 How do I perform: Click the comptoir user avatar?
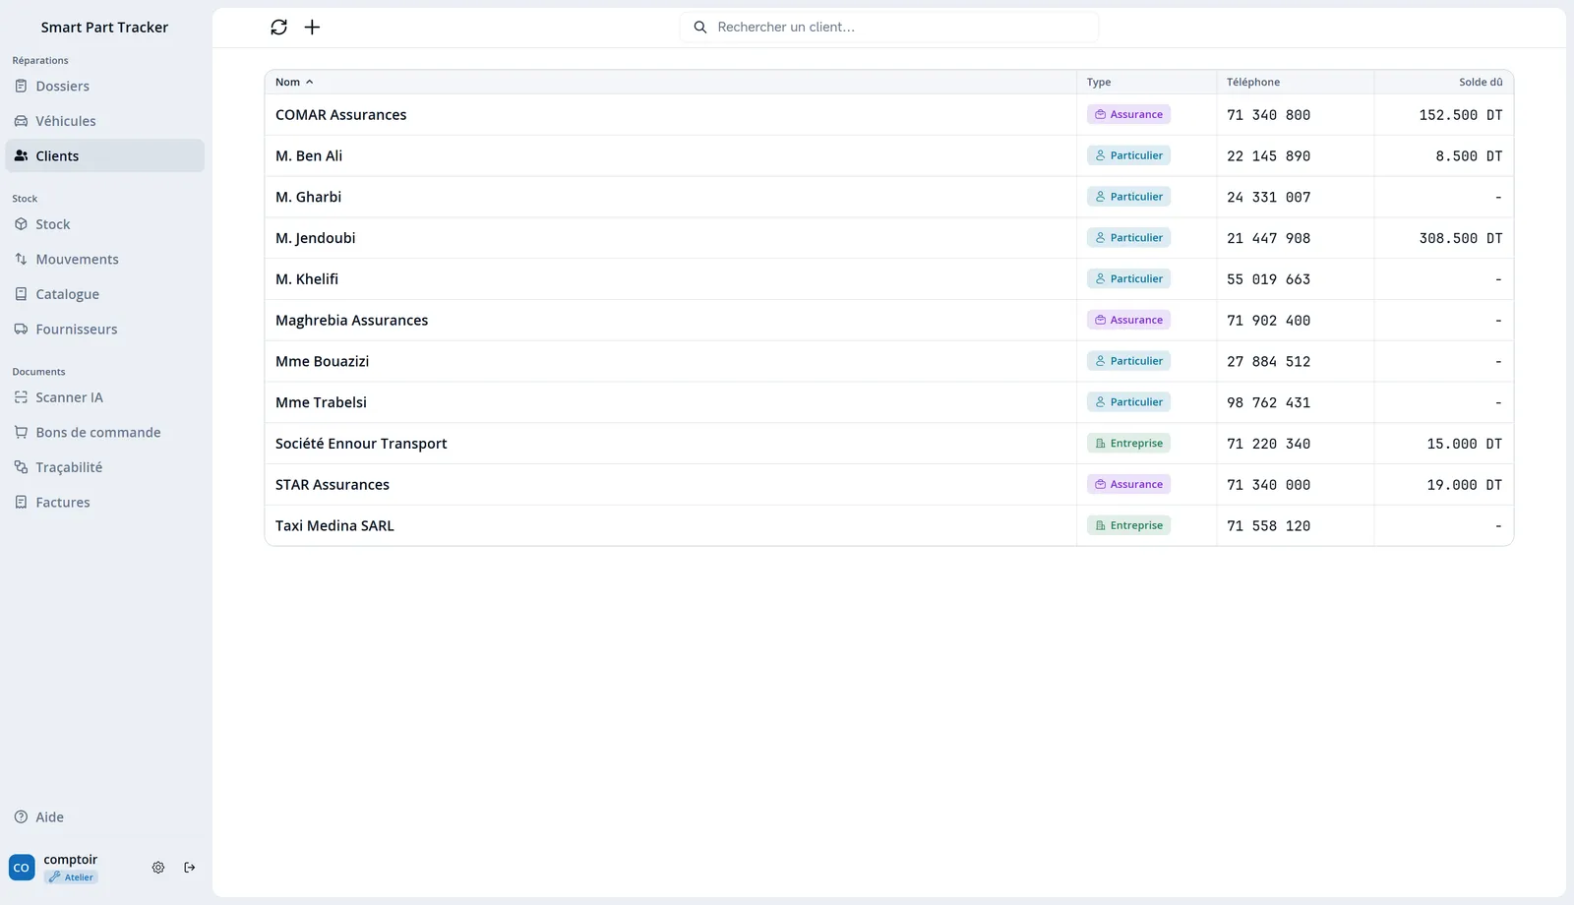[22, 868]
